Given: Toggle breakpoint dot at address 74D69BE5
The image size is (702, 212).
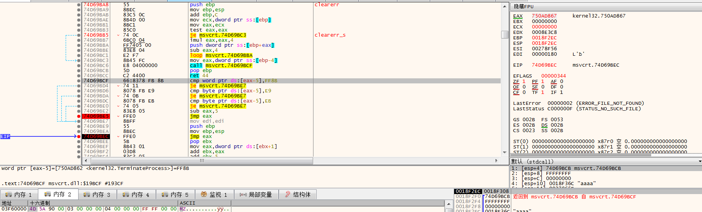Looking at the screenshot, I should pos(79,116).
